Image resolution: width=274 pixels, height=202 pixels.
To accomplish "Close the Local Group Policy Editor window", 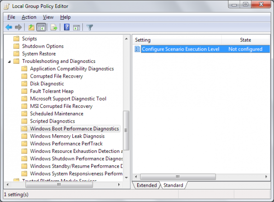I will [261, 5].
